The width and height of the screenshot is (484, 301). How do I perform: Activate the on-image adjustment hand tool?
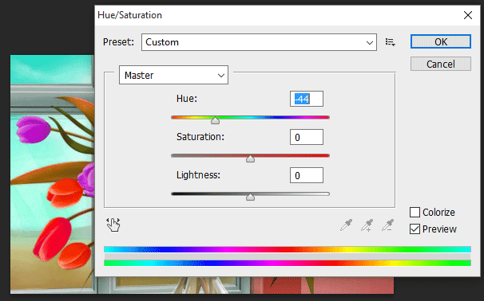click(x=113, y=225)
